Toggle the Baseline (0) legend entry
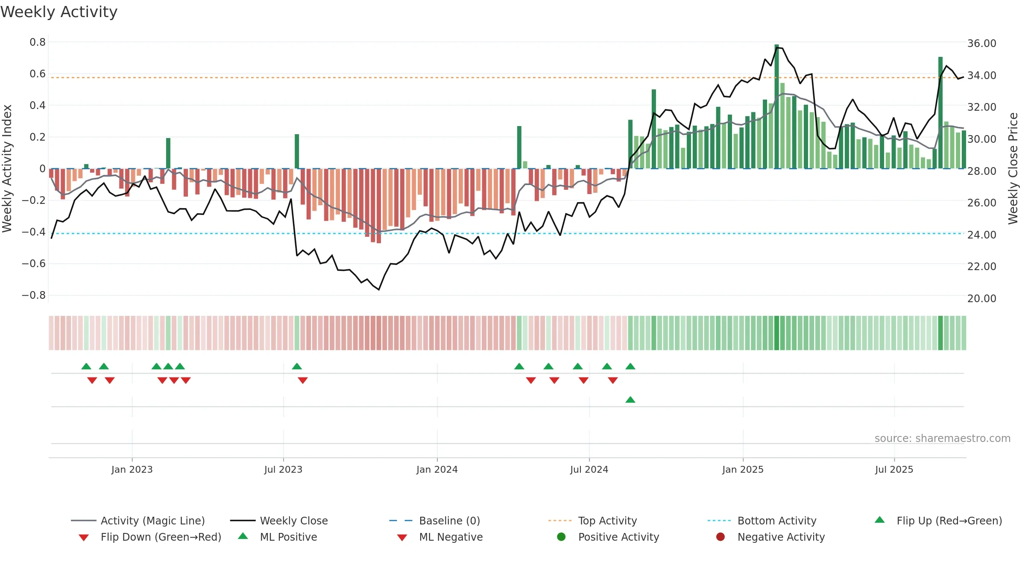1025x577 pixels. [435, 521]
